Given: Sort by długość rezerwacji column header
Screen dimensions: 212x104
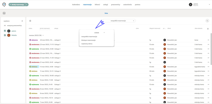Looking at the screenshot, I should (155, 28).
